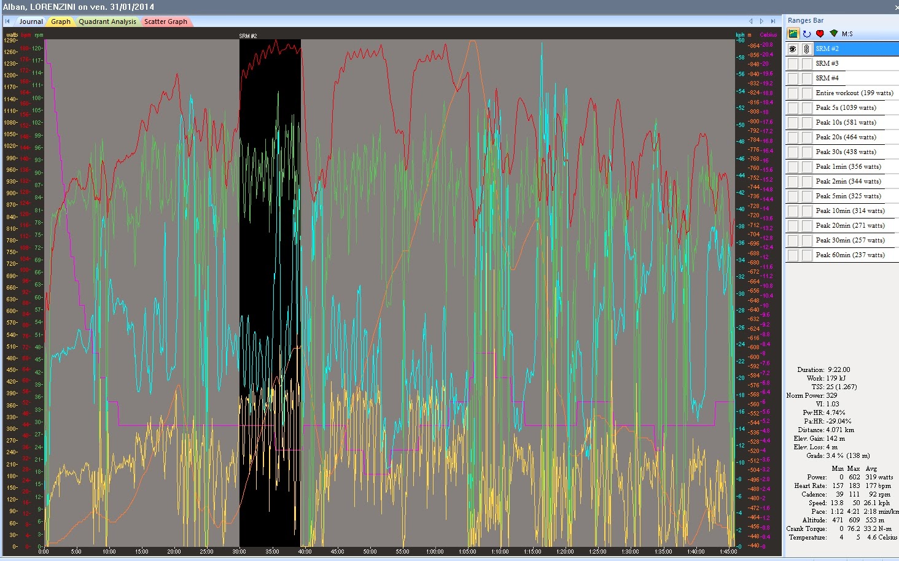899x561 pixels.
Task: Select the Peak 20min (271 watts) row
Action: click(x=856, y=226)
